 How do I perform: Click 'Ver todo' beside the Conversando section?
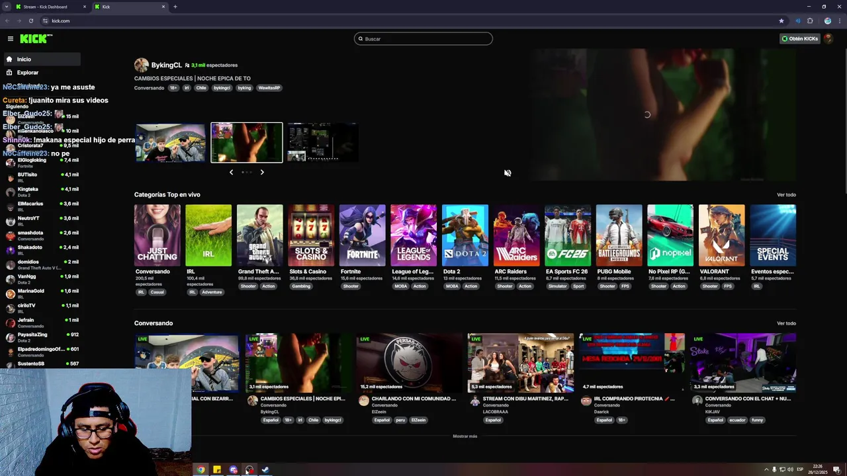(x=786, y=323)
